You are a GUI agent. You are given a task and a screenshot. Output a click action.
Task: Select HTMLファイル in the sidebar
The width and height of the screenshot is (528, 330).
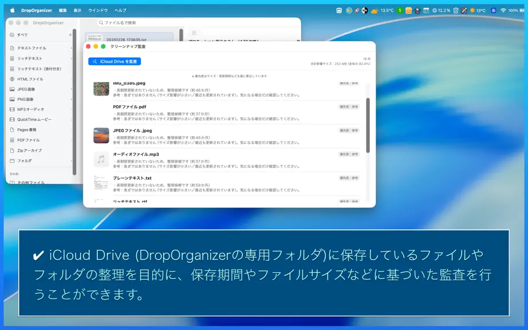point(40,79)
